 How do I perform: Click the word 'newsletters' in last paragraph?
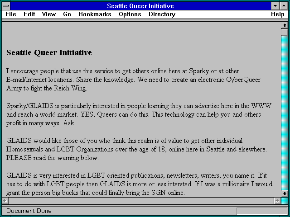point(183,175)
